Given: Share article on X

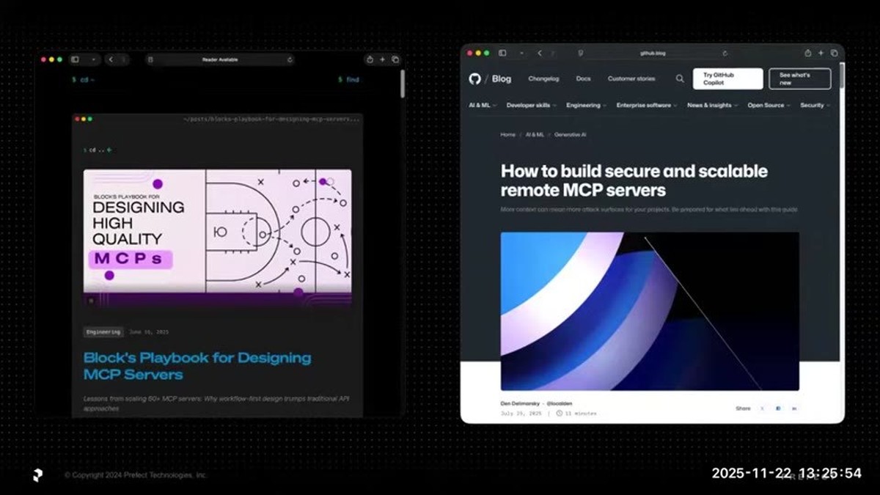Looking at the screenshot, I should 762,408.
